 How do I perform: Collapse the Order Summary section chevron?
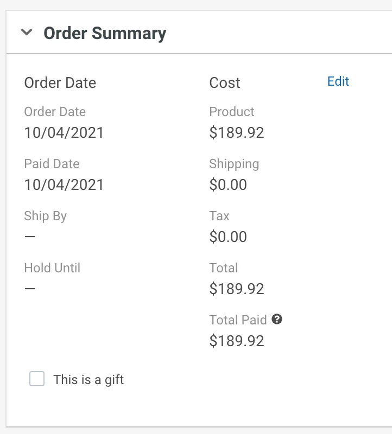click(x=26, y=33)
